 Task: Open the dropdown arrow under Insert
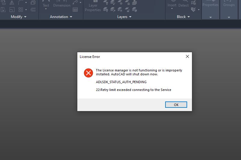coord(172,9)
